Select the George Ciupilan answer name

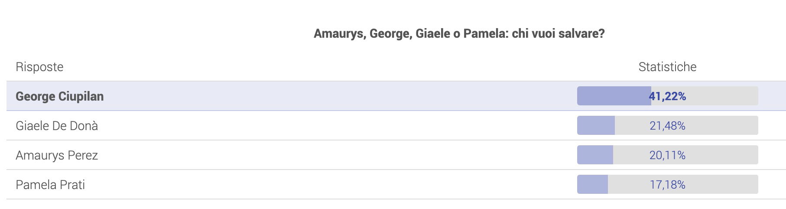point(59,96)
